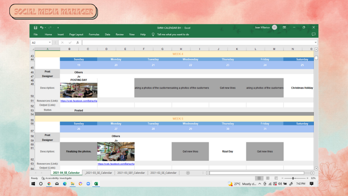348x196 pixels.
Task: Open the Review ribbon tab
Action: [119, 34]
